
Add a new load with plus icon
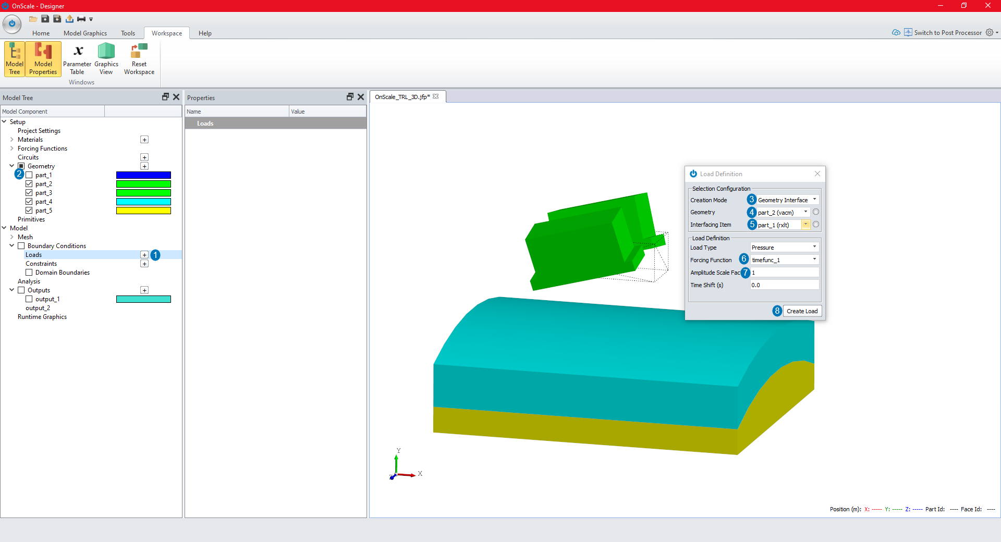tap(144, 255)
